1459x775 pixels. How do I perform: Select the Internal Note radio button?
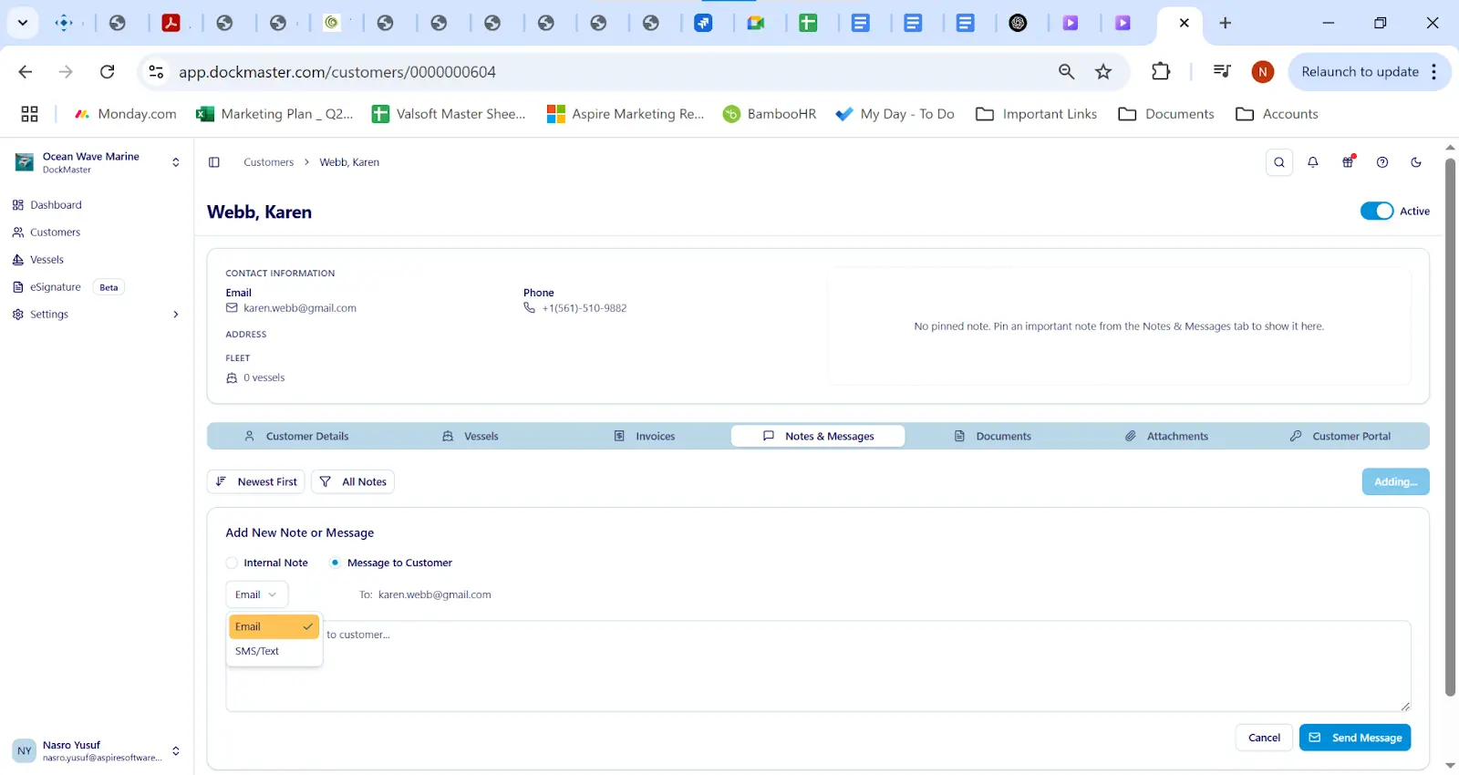(233, 563)
